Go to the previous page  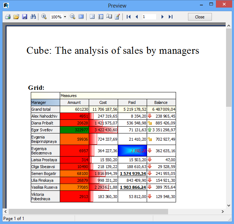[x=137, y=17]
